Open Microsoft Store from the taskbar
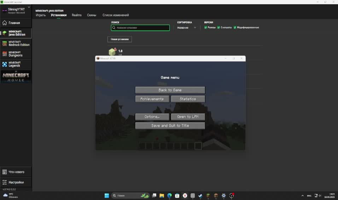 tap(177, 195)
